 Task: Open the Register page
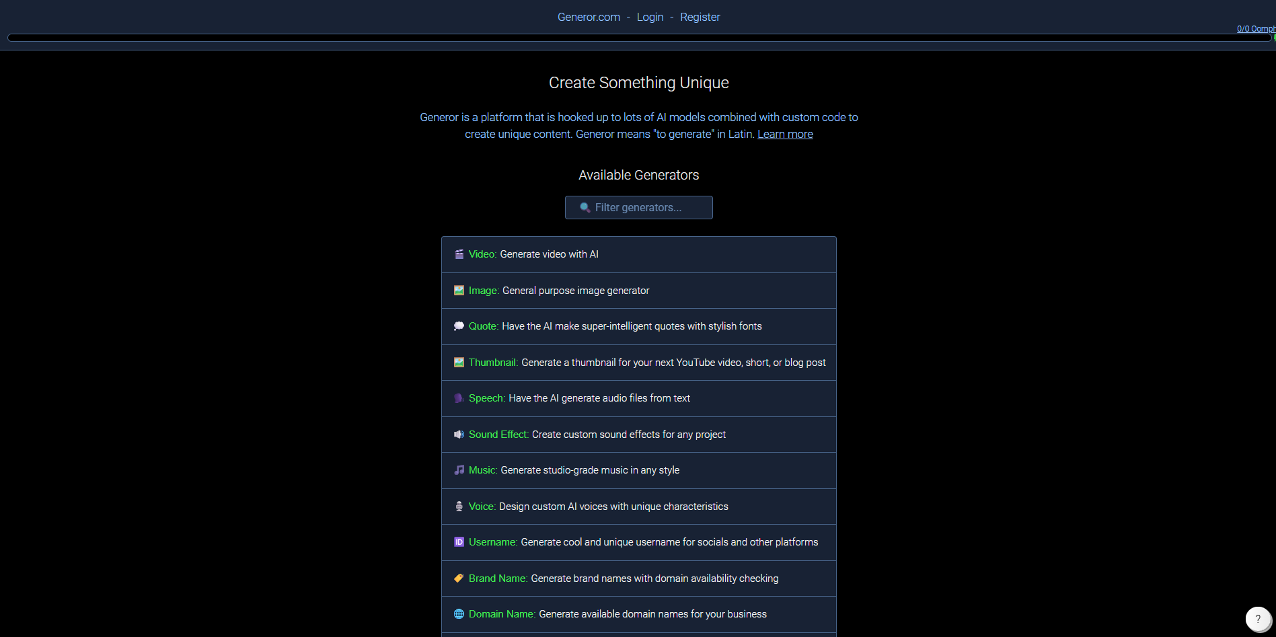(x=700, y=17)
